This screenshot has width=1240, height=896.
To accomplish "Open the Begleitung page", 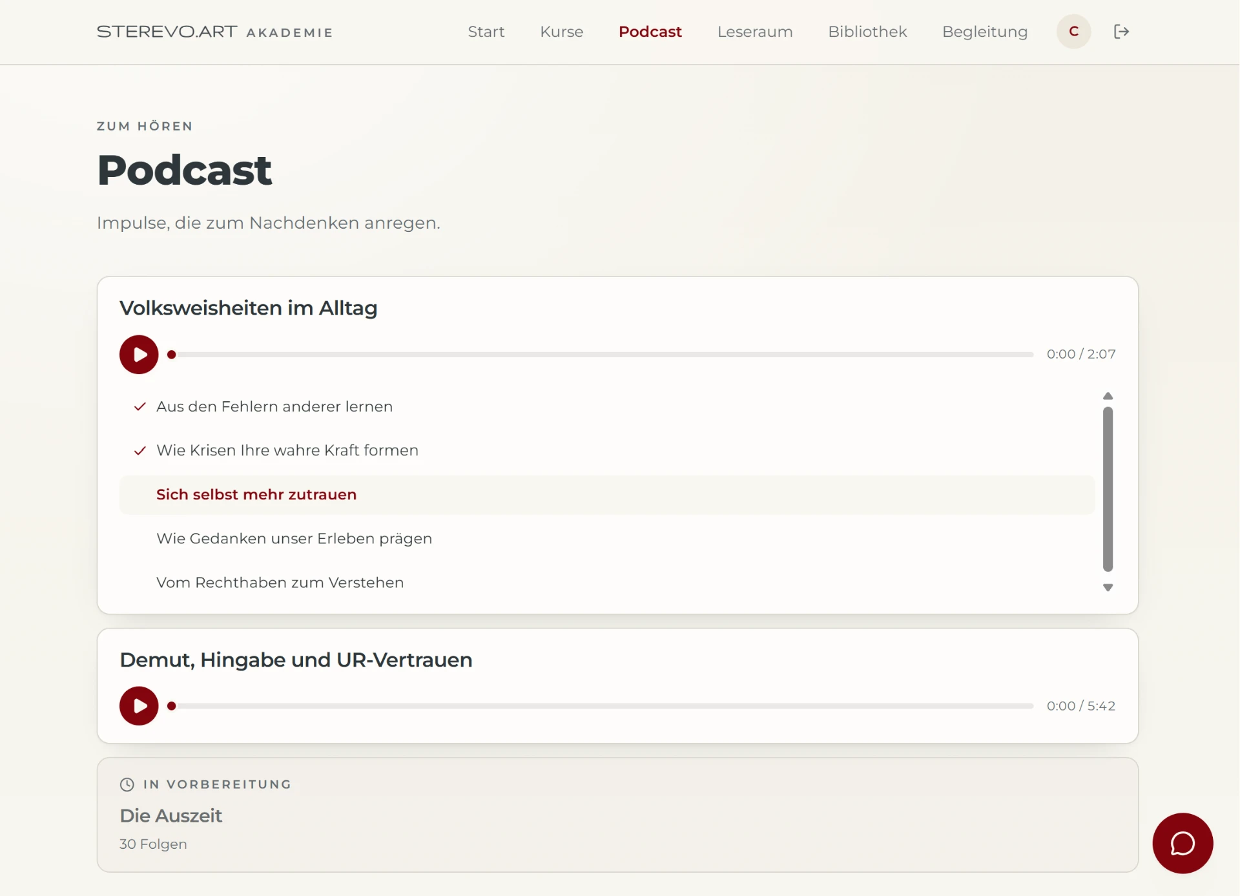I will coord(984,32).
